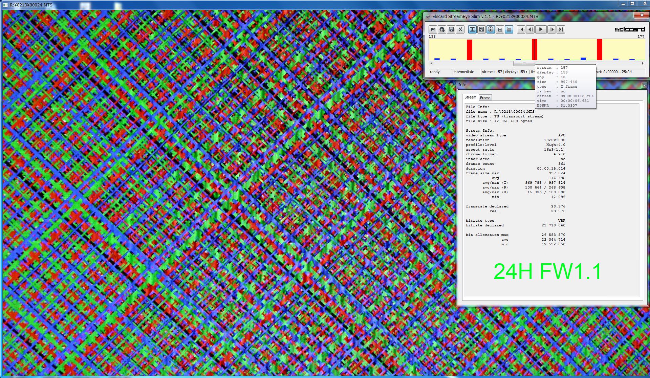Viewport: 650px width, 378px height.
Task: Toggle the Info panel button
Action: tap(491, 29)
